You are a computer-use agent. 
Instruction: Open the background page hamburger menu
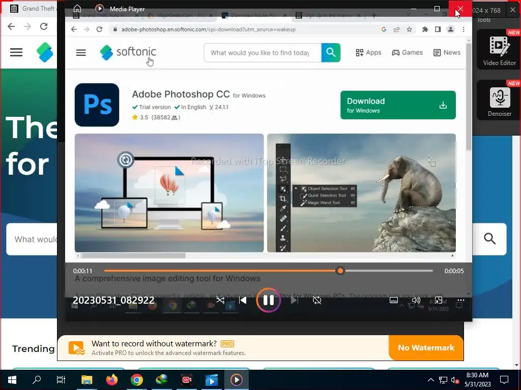tap(16, 52)
